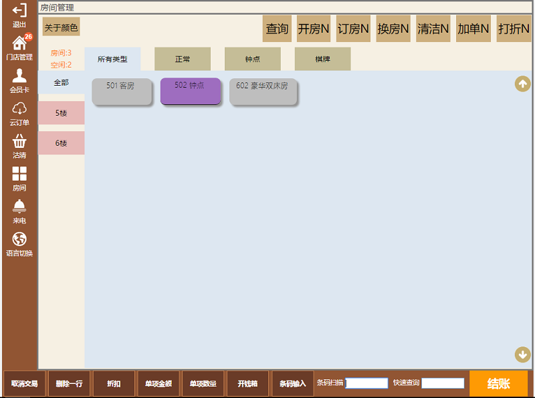
Task: Click the scroll down arrow icon
Action: (522, 355)
